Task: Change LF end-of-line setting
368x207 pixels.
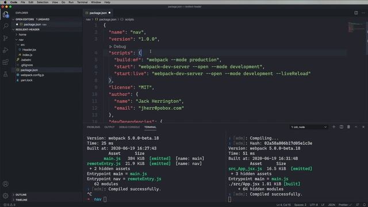Action: pyautogui.click(x=323, y=205)
